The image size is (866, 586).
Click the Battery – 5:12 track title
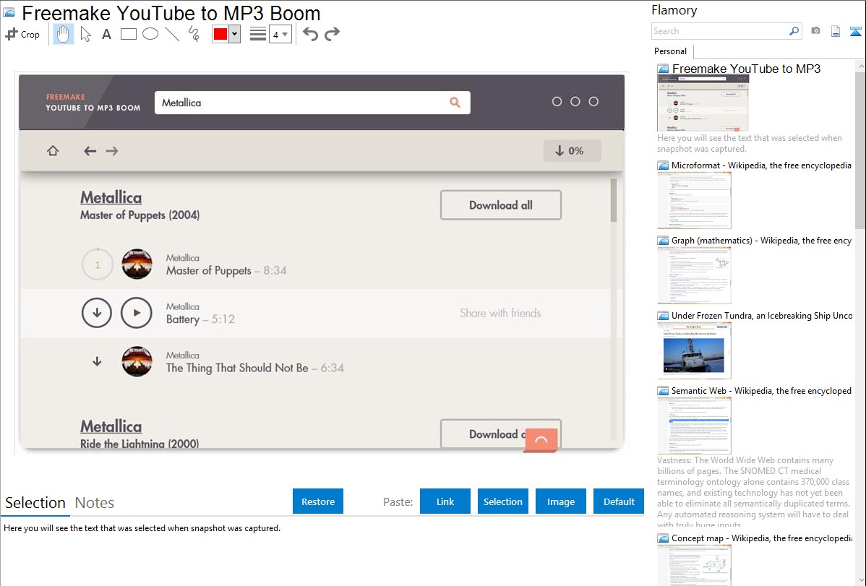[200, 319]
